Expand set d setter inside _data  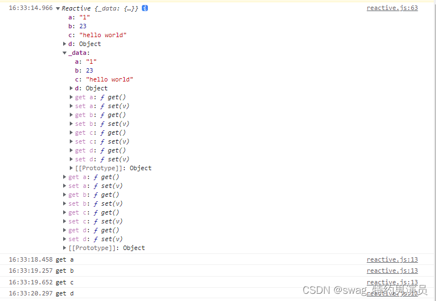[x=71, y=160]
